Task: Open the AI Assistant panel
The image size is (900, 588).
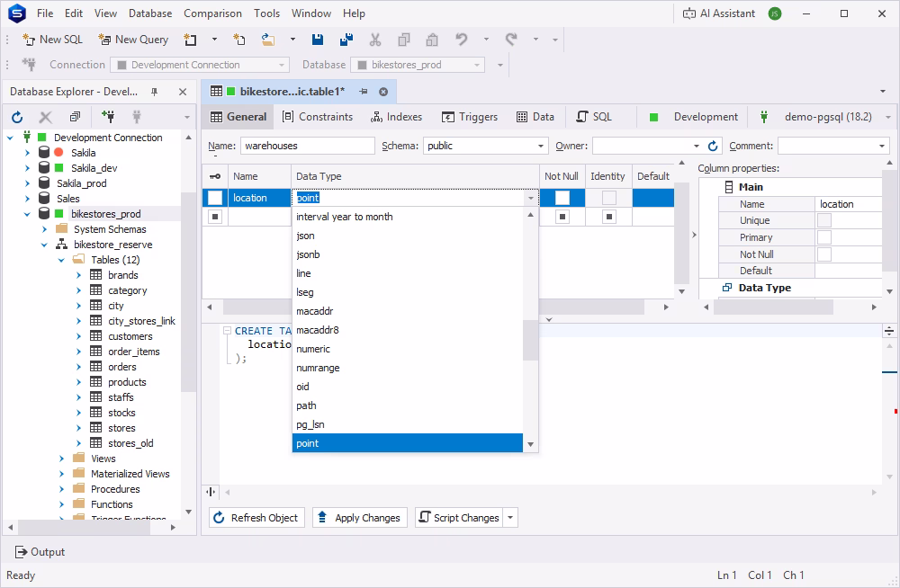Action: point(718,13)
